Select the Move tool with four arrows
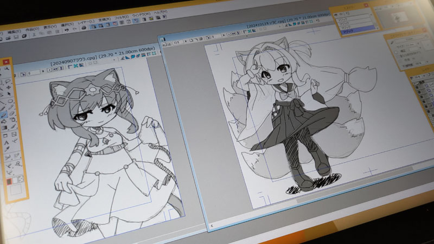Viewport: 434px width, 244px height. tap(9, 88)
